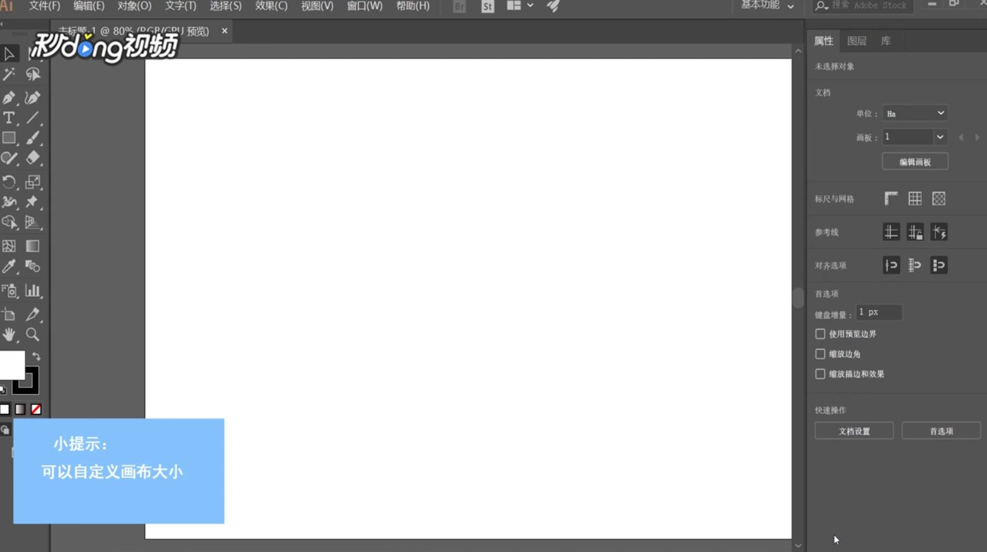This screenshot has height=552, width=987.
Task: Click the white fill color swatch
Action: [x=11, y=365]
